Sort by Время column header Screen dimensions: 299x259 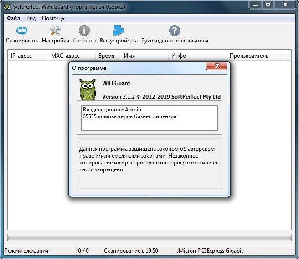click(108, 56)
